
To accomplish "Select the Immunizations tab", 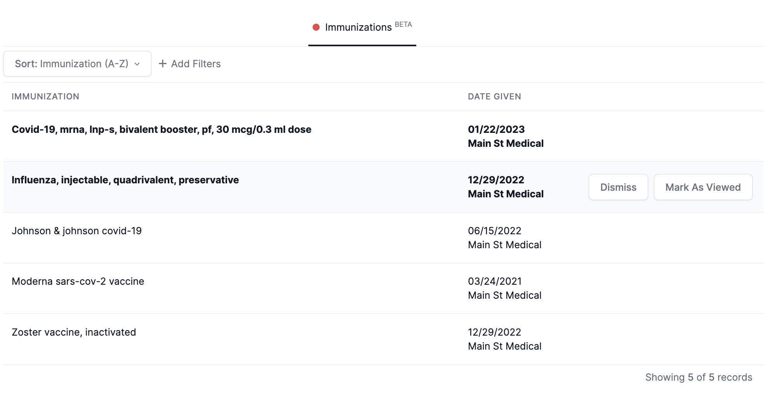I will tap(358, 27).
